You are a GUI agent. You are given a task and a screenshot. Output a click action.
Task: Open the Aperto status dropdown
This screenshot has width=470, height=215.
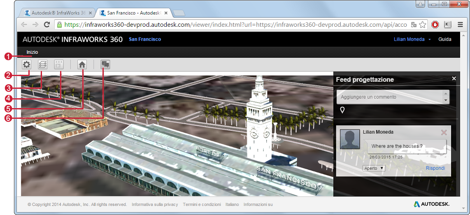(373, 168)
